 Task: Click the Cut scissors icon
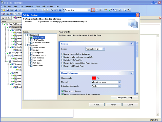coord(16,10)
